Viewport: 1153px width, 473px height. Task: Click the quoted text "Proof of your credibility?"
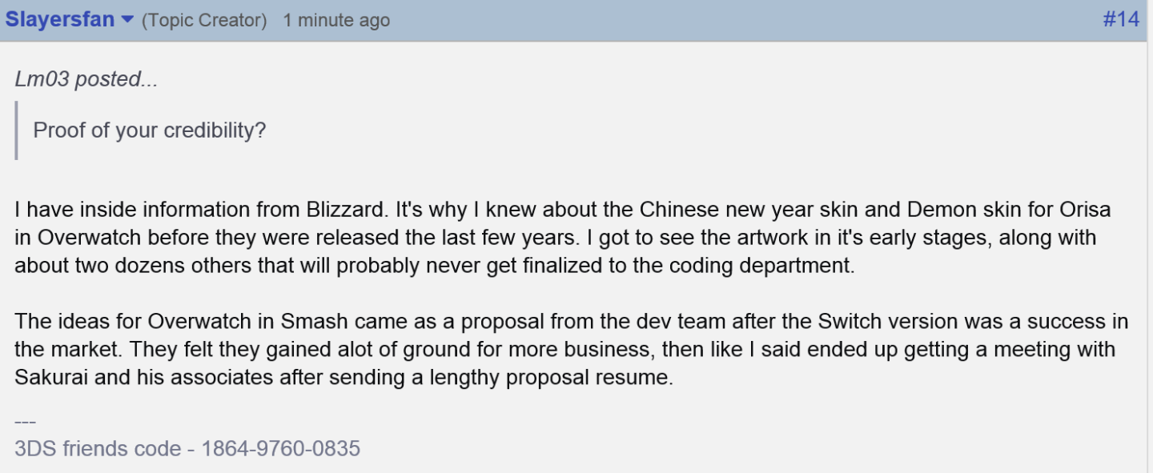coord(150,130)
